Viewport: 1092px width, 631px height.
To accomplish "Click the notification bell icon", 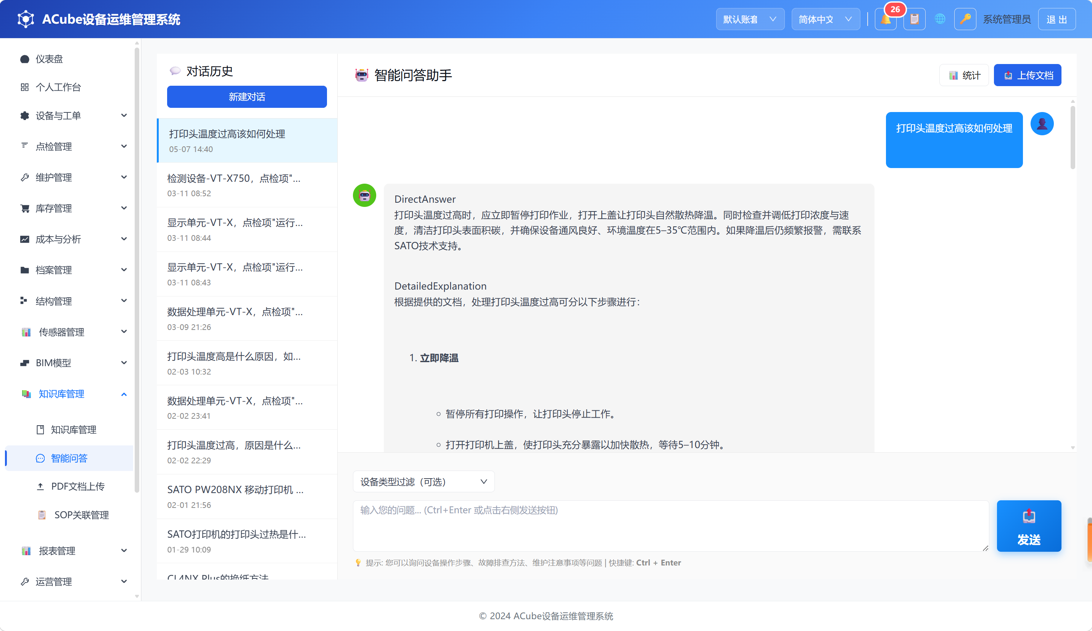I will tap(886, 19).
